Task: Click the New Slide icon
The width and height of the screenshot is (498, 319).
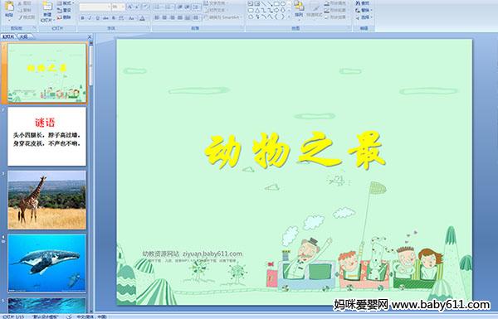Action: click(47, 6)
